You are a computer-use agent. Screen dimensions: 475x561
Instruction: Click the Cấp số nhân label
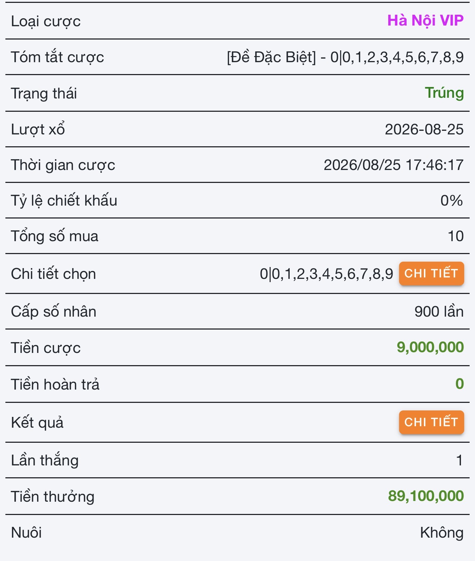(x=54, y=312)
